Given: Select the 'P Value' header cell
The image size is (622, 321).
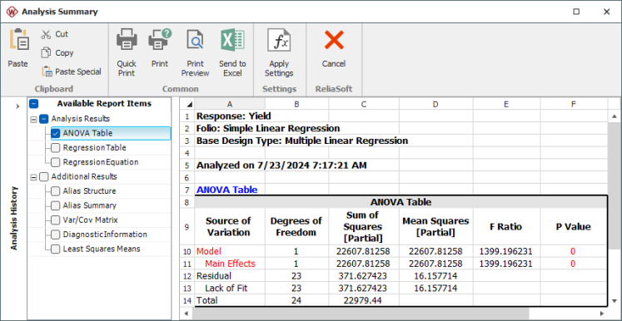Looking at the screenshot, I should (x=574, y=227).
